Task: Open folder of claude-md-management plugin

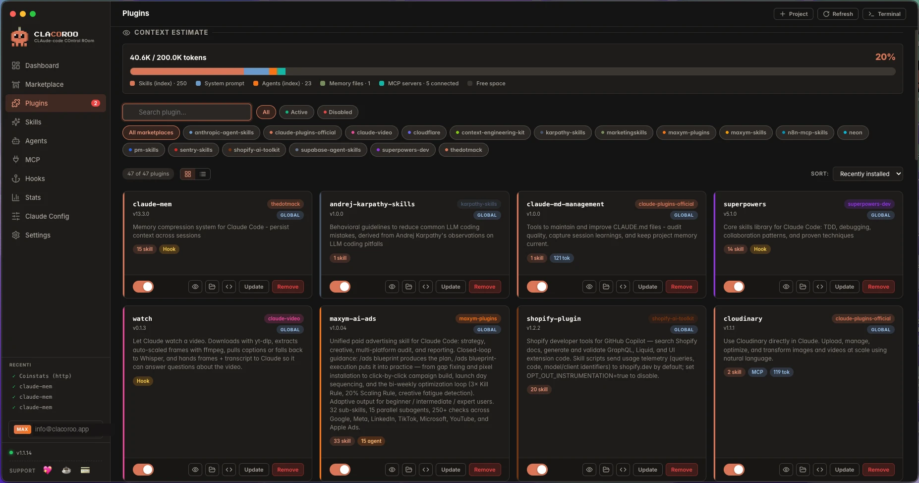Action: point(606,287)
